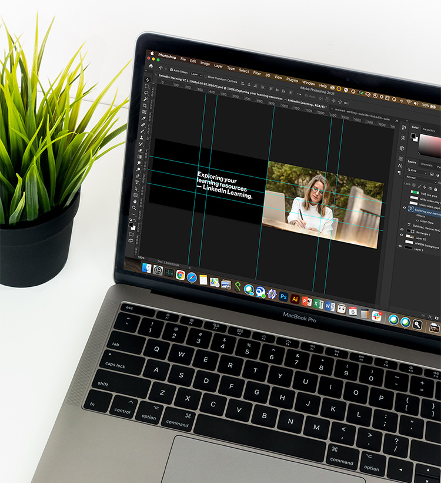Launch Illustrator from the Dock
This screenshot has width=441, height=483.
pos(295,299)
